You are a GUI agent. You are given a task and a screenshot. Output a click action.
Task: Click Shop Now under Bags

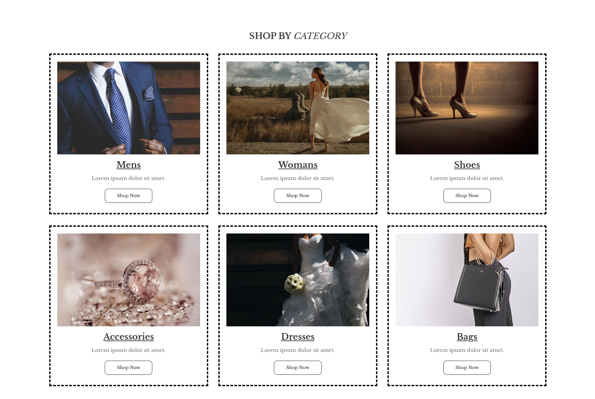[x=467, y=368]
